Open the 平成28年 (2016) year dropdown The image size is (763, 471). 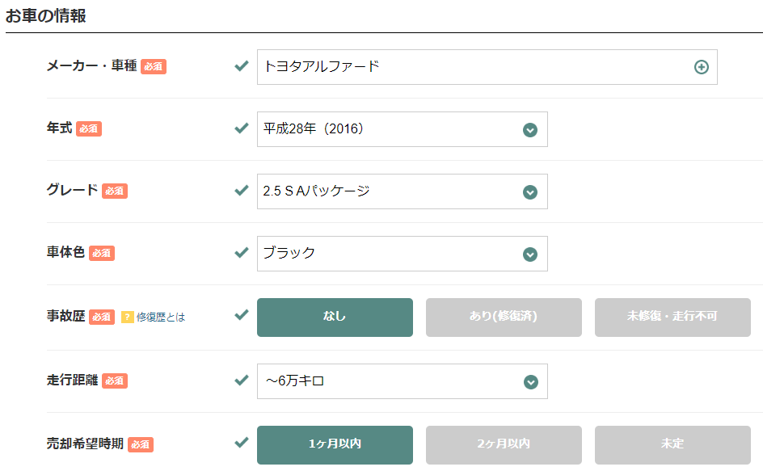(402, 129)
